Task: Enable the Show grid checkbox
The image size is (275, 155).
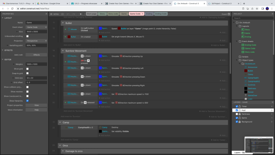Action: (27, 69)
